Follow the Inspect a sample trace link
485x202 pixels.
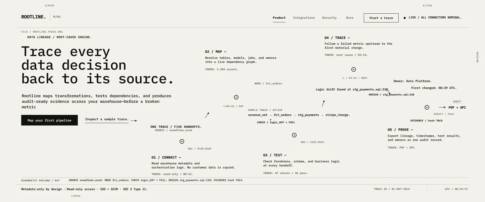point(107,119)
